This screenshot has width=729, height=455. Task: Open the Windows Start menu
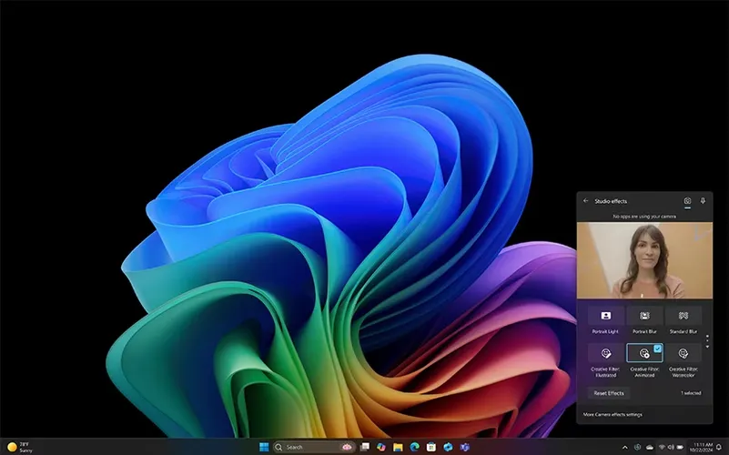(x=264, y=447)
